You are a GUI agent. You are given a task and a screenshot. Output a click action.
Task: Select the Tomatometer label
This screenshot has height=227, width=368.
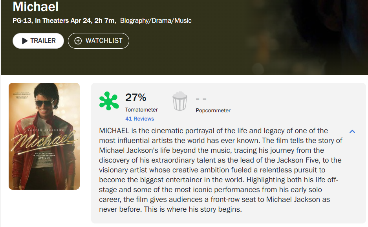(141, 110)
